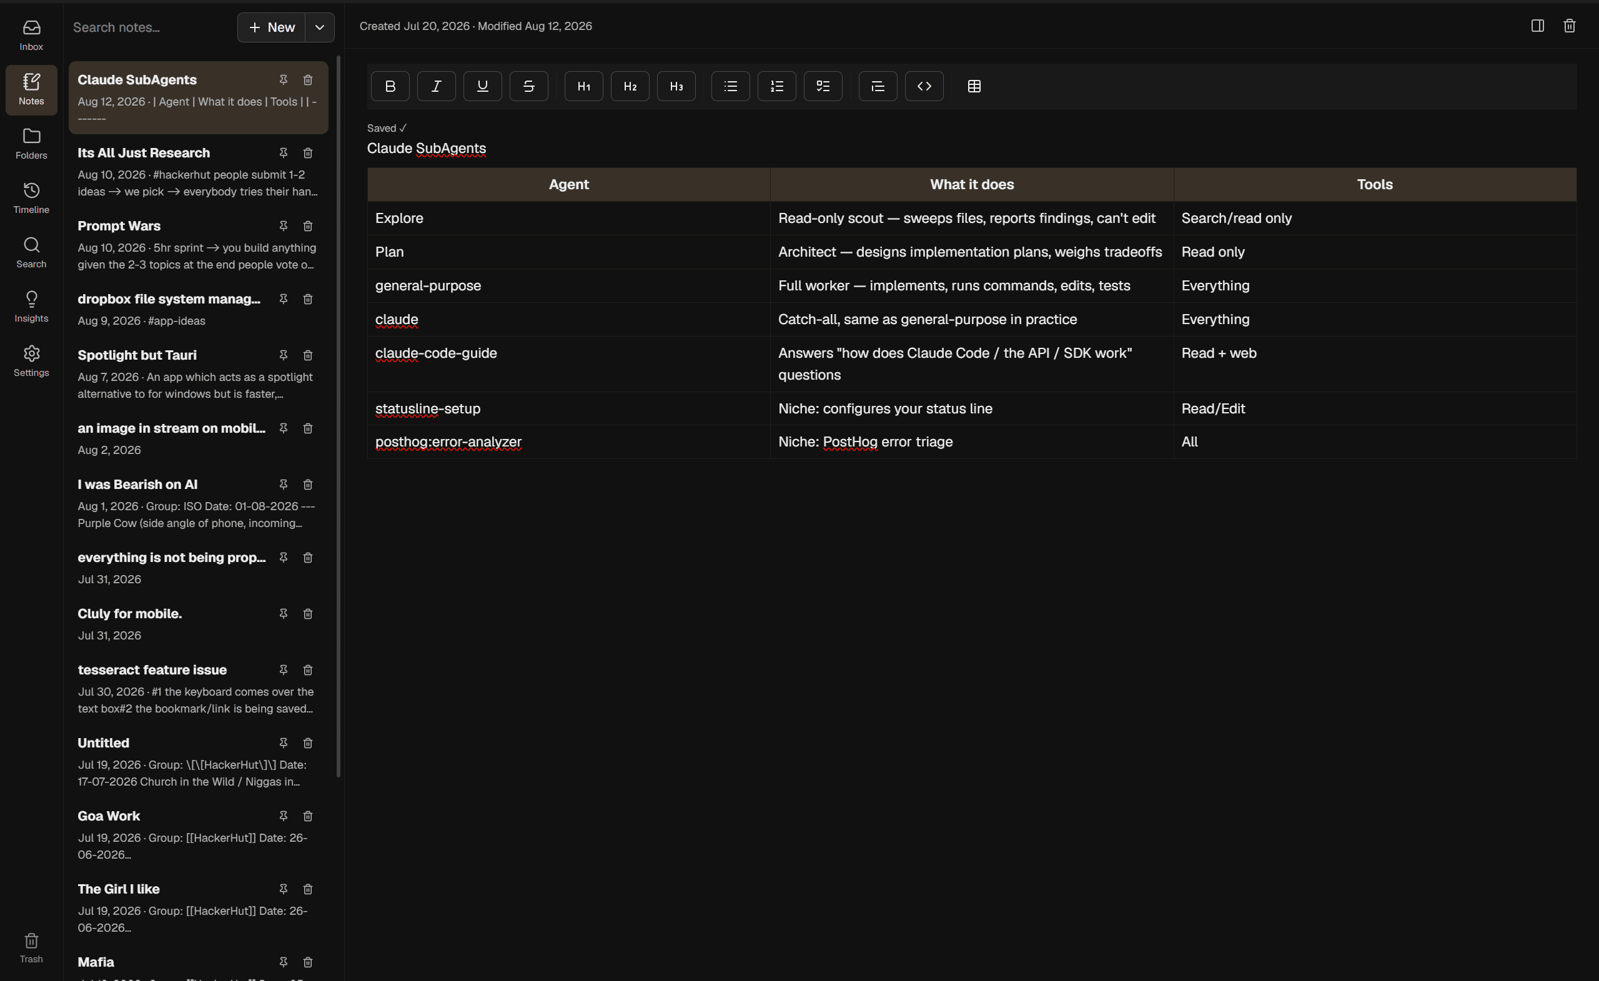This screenshot has height=981, width=1599.
Task: Pin the Its All Just Research note
Action: click(x=284, y=153)
